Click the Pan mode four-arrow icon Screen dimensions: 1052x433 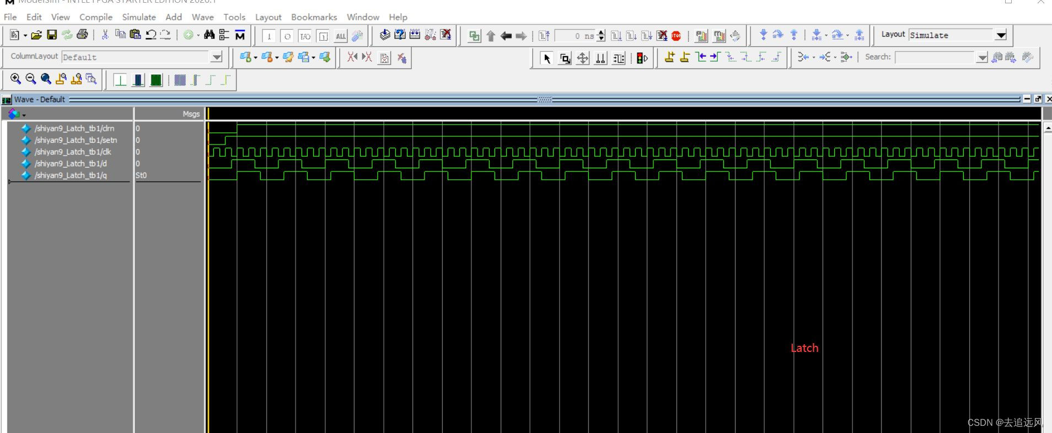[583, 58]
